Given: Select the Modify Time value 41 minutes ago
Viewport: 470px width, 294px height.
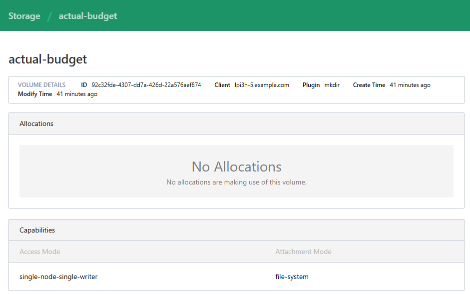Looking at the screenshot, I should [x=77, y=94].
